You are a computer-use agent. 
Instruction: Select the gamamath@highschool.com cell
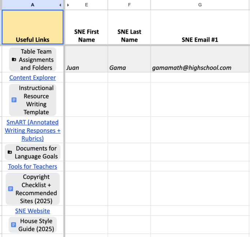[200, 59]
